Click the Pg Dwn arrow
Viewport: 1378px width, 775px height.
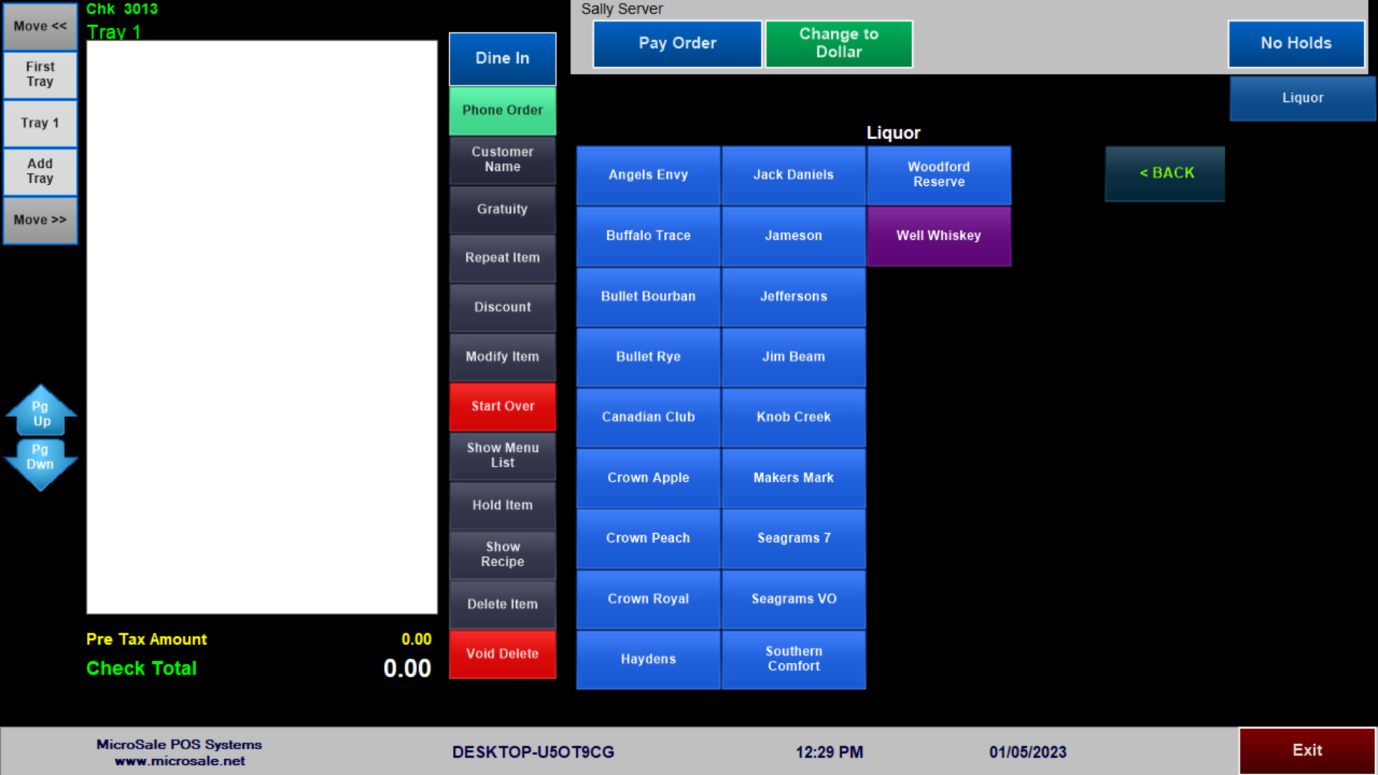[41, 461]
